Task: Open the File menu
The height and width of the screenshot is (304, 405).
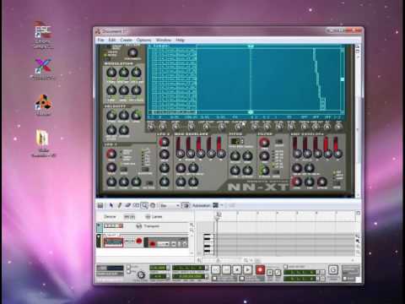Action: click(x=100, y=40)
